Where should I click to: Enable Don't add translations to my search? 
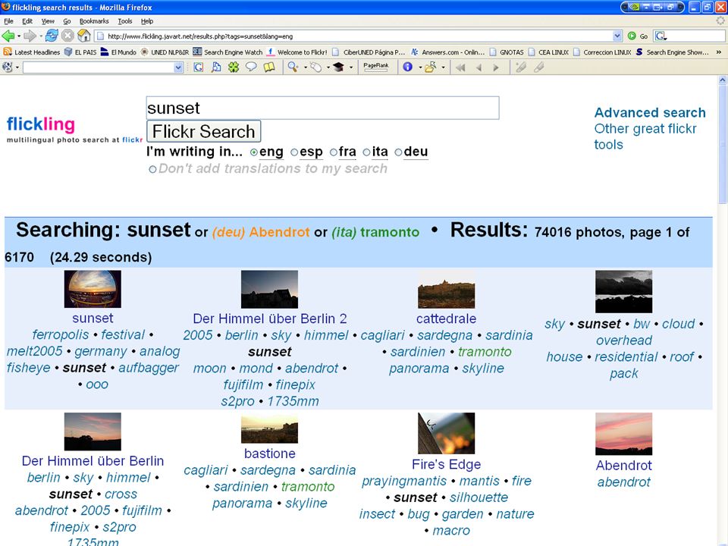152,169
